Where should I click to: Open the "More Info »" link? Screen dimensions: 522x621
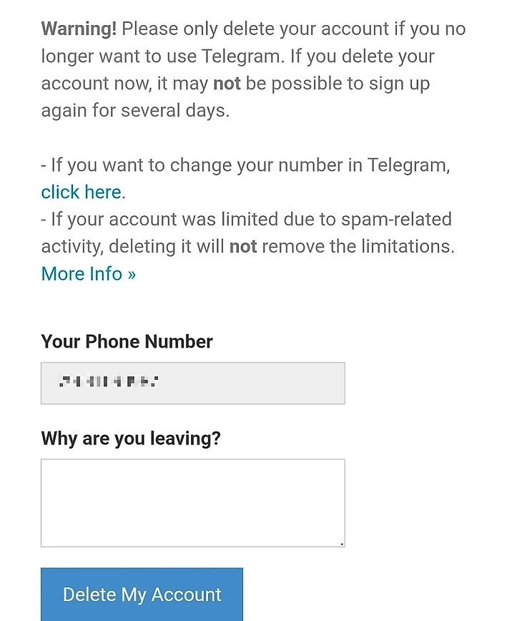point(88,274)
